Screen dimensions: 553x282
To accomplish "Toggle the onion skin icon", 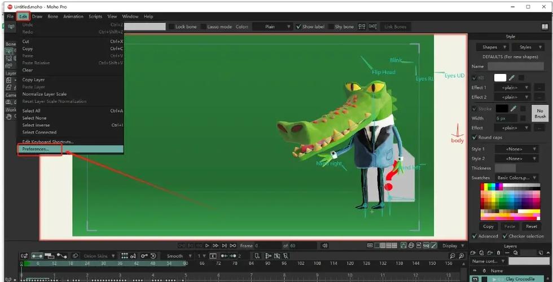I will [75, 256].
